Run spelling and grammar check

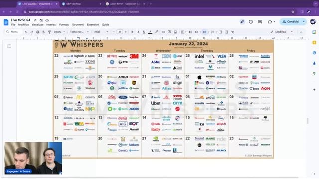click(x=43, y=32)
